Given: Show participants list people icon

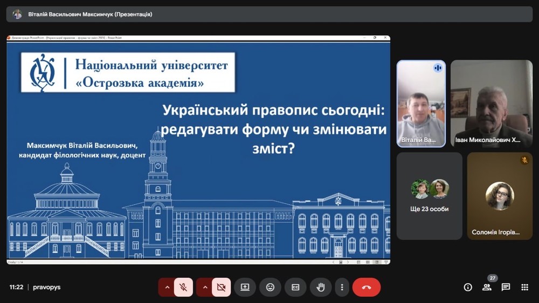Looking at the screenshot, I should pyautogui.click(x=487, y=287).
